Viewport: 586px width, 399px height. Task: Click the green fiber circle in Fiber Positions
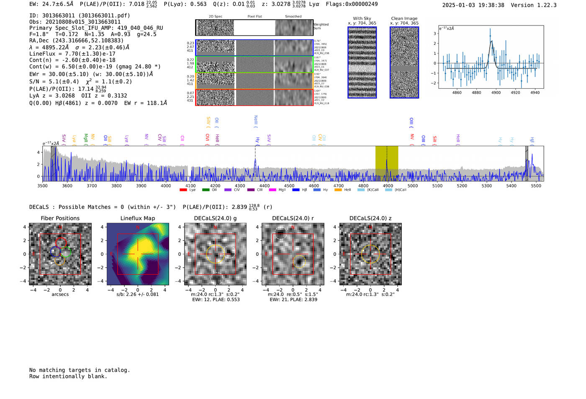click(x=66, y=252)
